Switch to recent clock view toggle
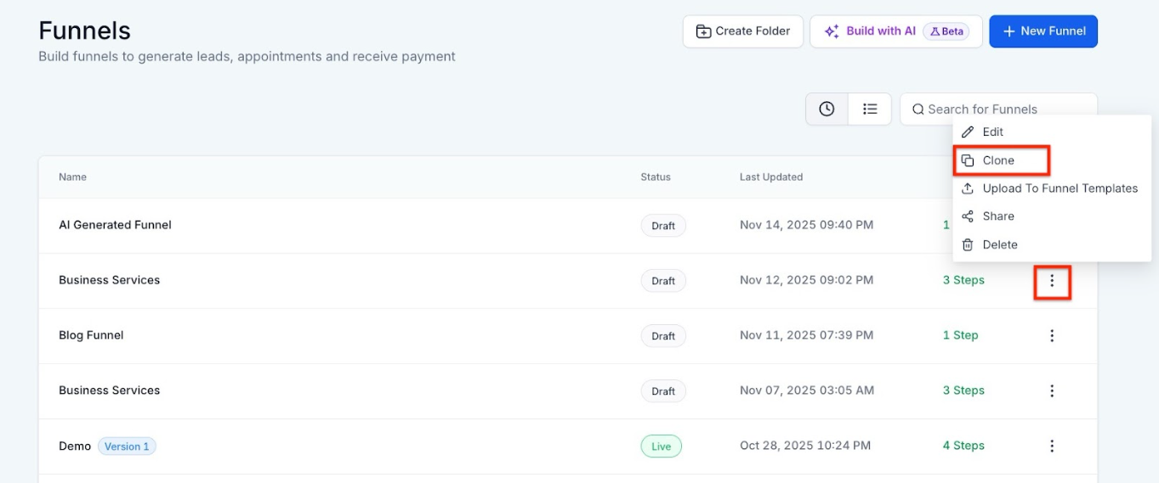 (x=827, y=110)
